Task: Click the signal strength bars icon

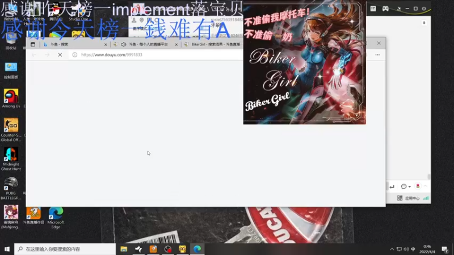Action: (x=426, y=198)
